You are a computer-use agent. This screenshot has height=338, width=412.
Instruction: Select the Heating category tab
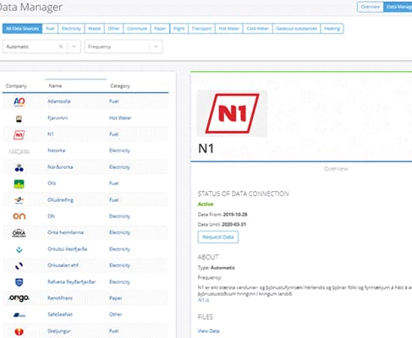click(x=332, y=29)
